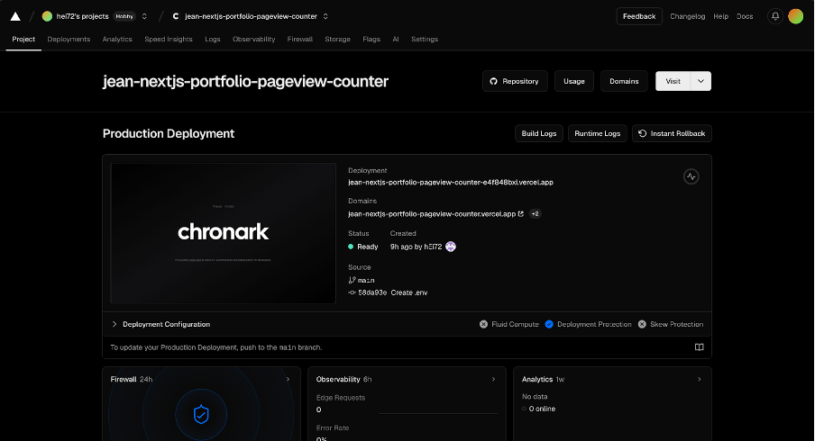The height and width of the screenshot is (441, 815).
Task: Click the Usage button
Action: pyautogui.click(x=573, y=82)
